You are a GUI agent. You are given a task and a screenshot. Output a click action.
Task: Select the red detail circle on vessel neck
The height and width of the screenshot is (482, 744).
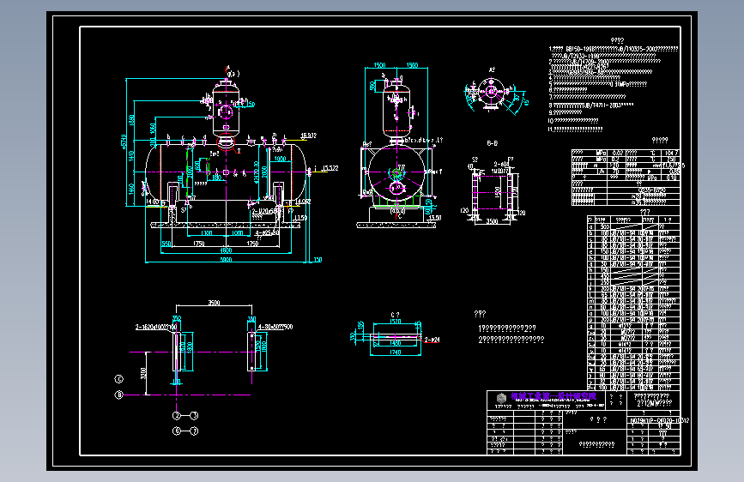point(227,142)
